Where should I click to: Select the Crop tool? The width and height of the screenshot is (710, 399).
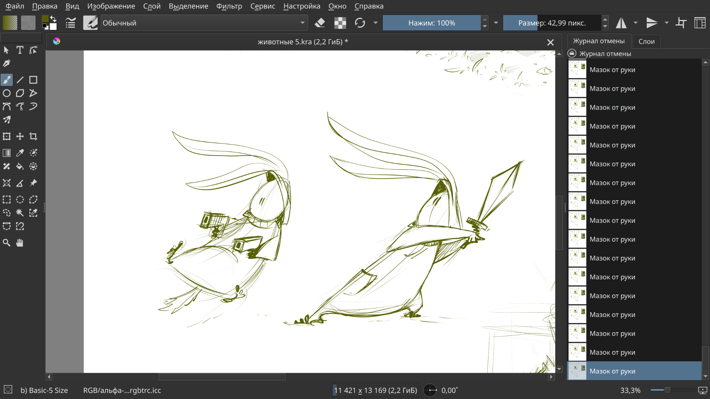tap(33, 136)
